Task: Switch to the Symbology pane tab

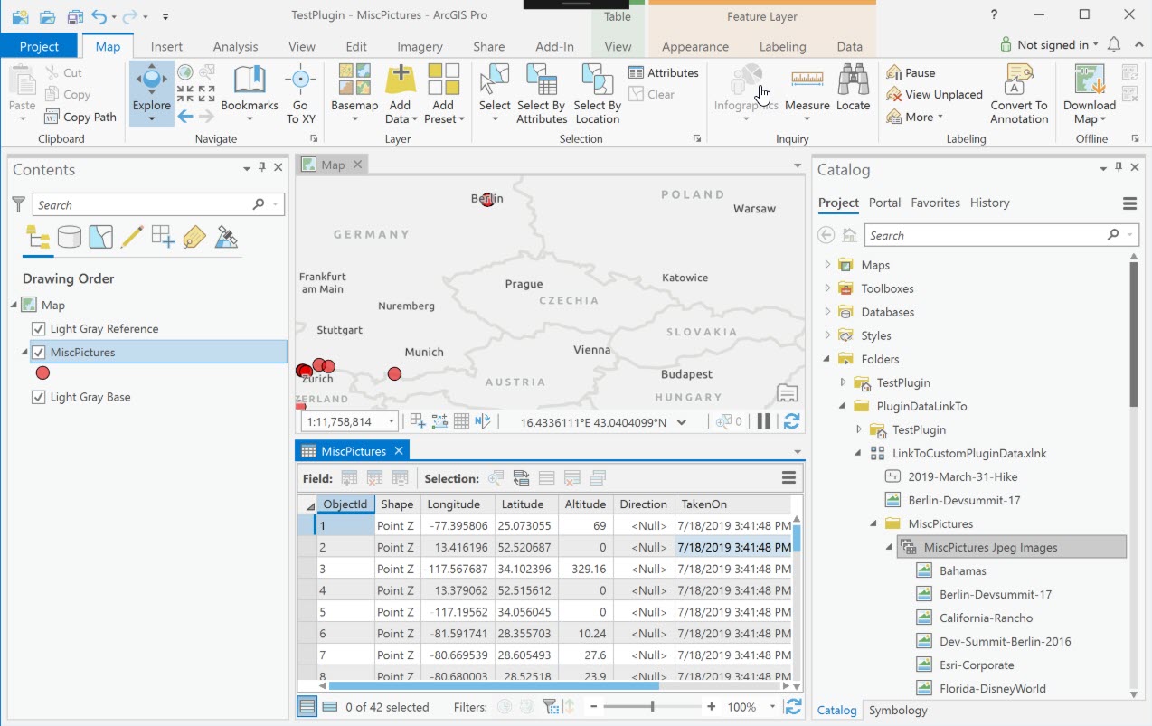Action: [898, 710]
